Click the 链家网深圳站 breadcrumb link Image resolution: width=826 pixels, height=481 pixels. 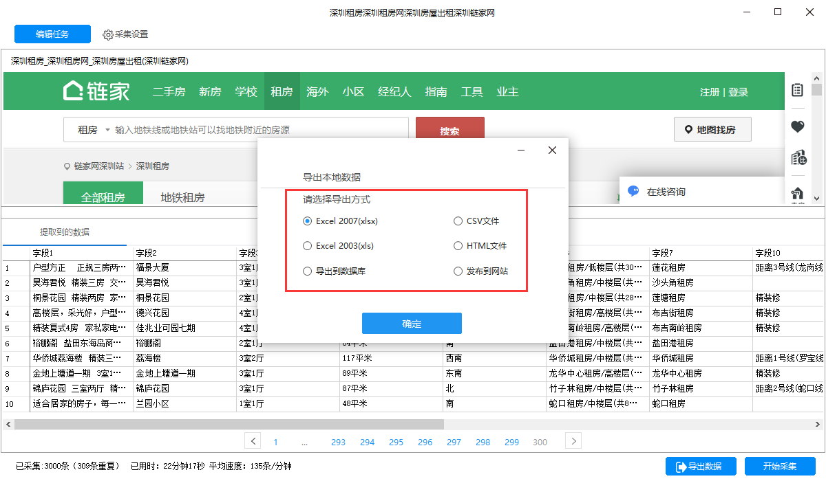(98, 166)
